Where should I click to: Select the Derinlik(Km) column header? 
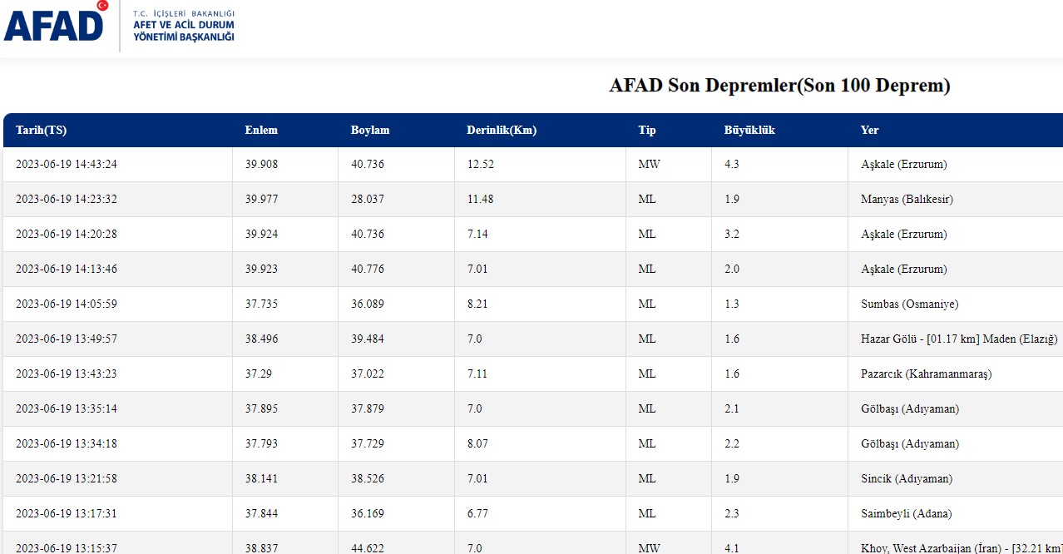pos(502,131)
